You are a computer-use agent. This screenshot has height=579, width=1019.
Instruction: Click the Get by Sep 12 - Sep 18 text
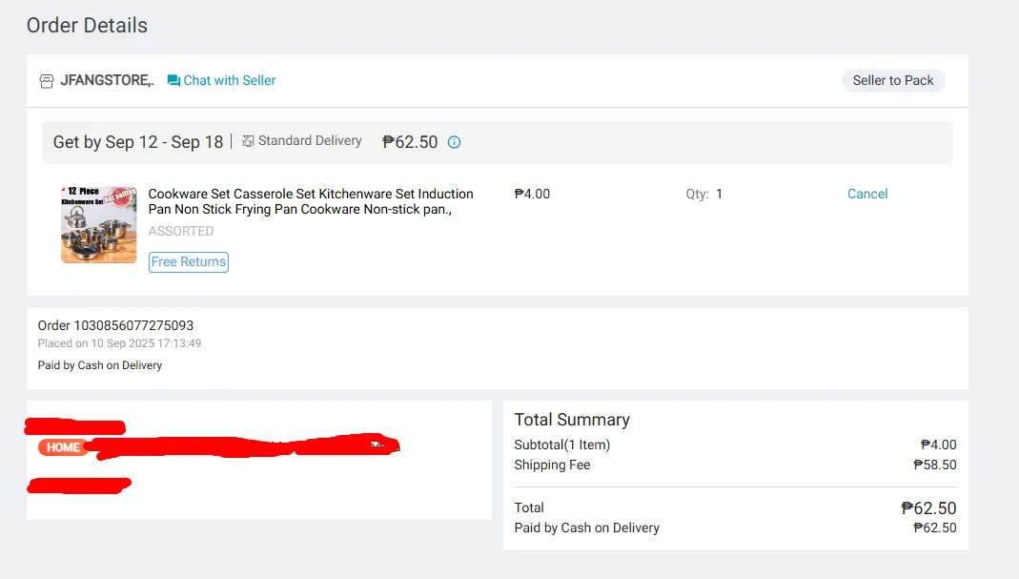pyautogui.click(x=138, y=142)
